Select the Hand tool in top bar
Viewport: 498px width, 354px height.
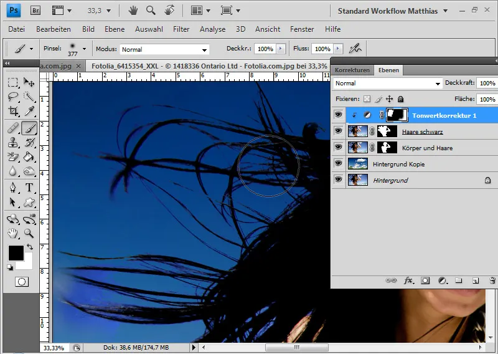pos(133,11)
